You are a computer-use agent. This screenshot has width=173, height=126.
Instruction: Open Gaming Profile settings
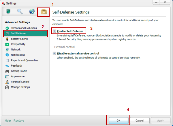point(19,71)
